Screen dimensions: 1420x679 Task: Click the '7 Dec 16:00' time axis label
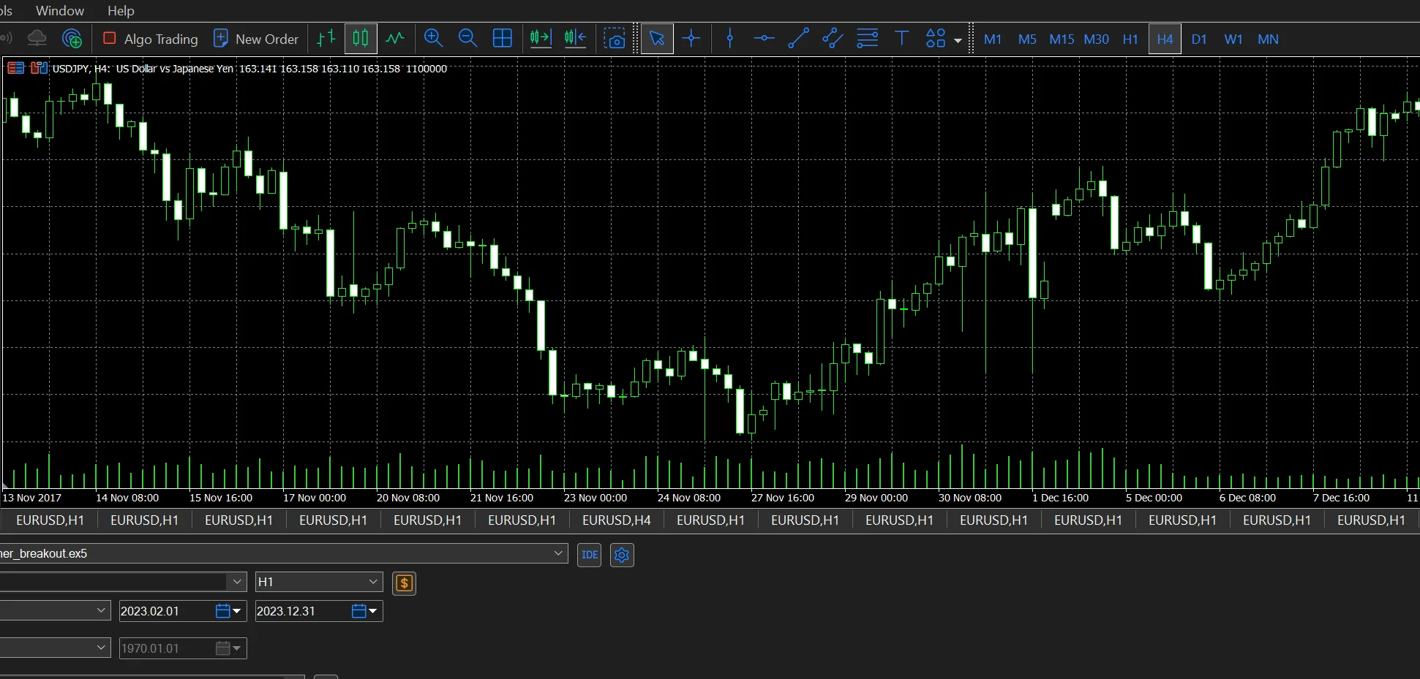pyautogui.click(x=1341, y=498)
